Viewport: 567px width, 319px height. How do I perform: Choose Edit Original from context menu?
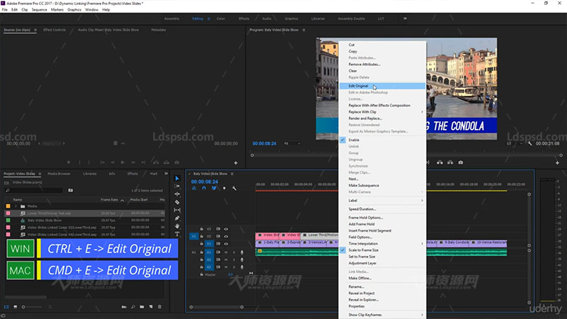pos(382,86)
